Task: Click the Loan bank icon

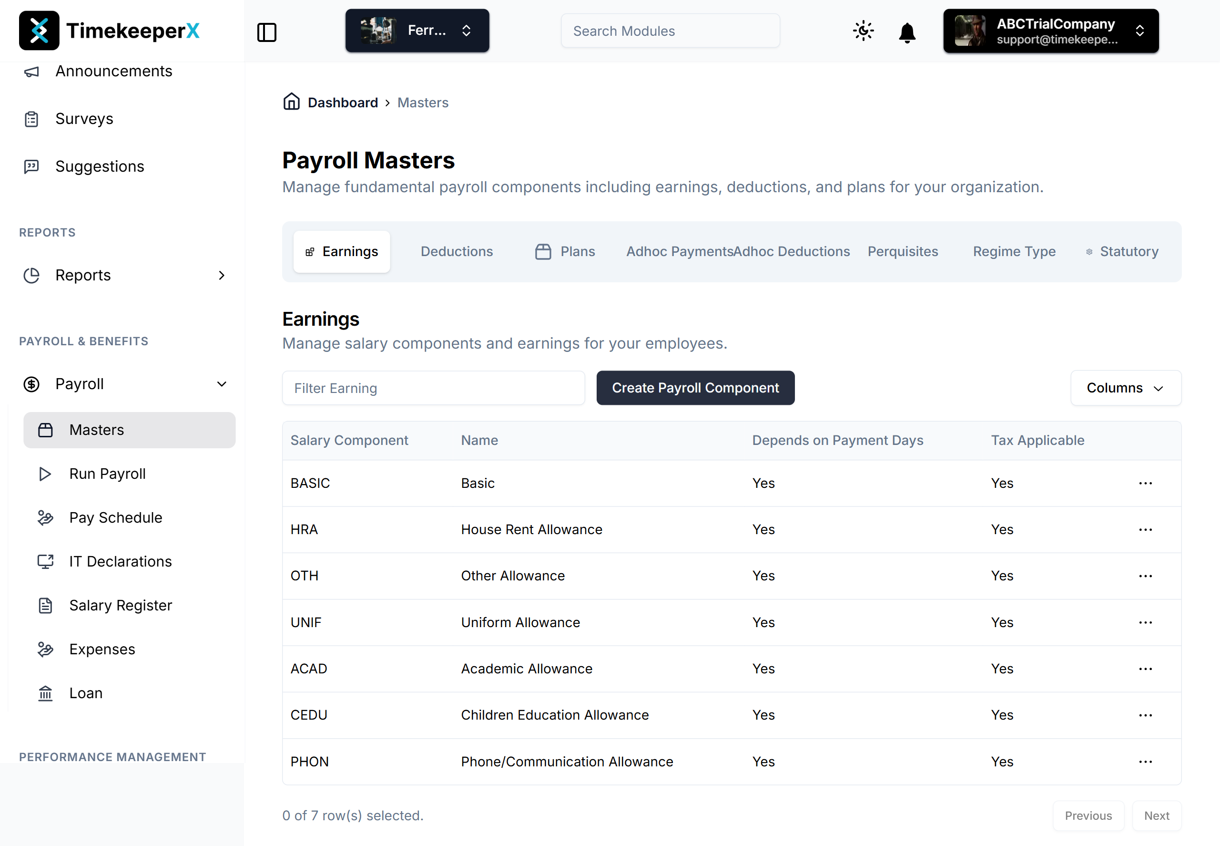Action: pos(46,693)
